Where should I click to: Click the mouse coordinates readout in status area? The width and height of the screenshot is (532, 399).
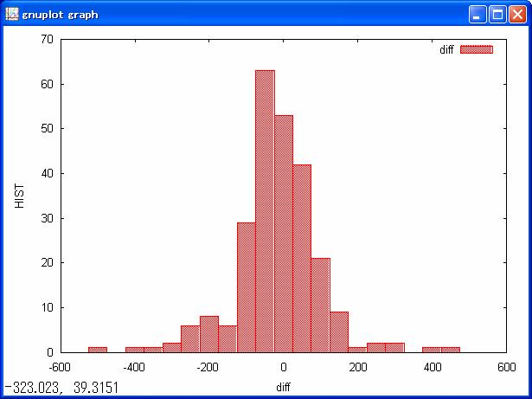click(61, 388)
